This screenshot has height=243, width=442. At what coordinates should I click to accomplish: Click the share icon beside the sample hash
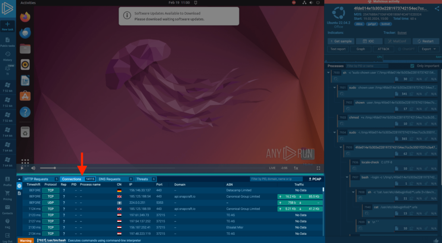[x=437, y=8]
